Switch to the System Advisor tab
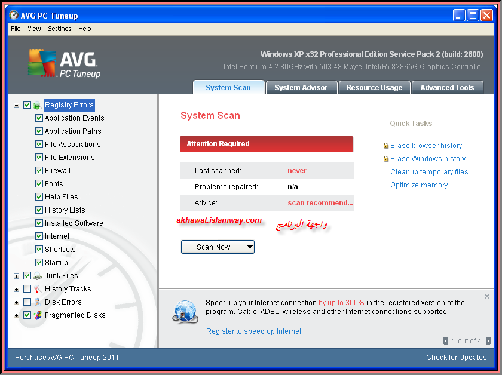502x375 pixels. (301, 87)
